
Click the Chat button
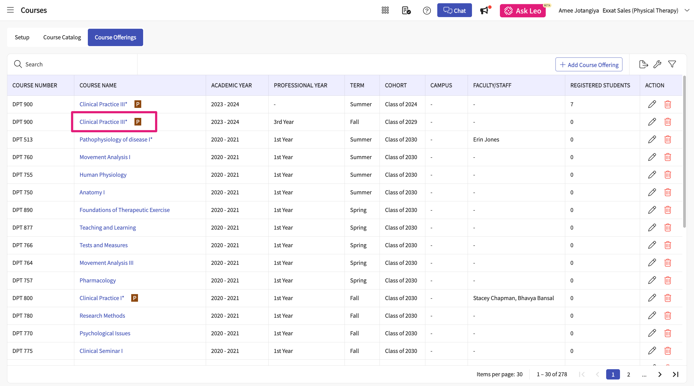(x=454, y=10)
